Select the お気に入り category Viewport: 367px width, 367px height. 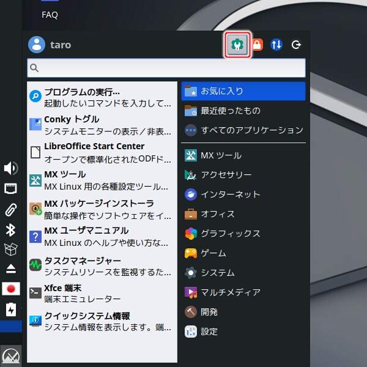tap(243, 91)
